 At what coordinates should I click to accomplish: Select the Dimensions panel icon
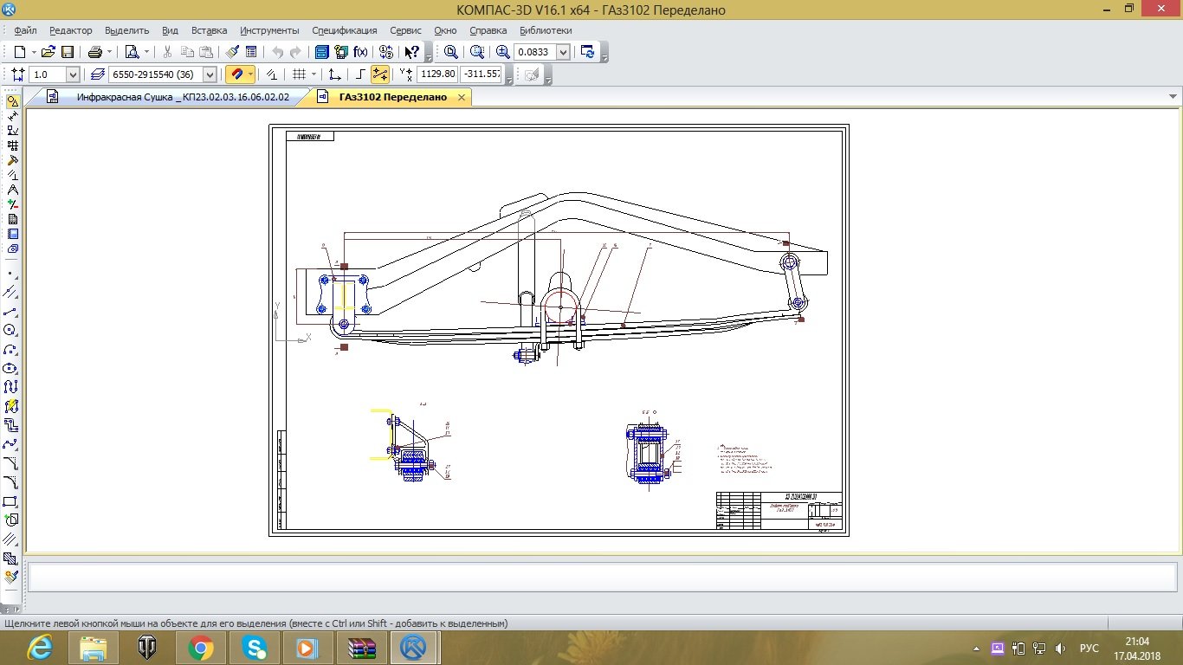12,116
